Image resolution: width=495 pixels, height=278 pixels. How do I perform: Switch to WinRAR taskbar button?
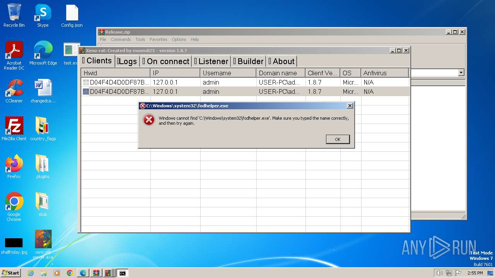(x=96, y=273)
